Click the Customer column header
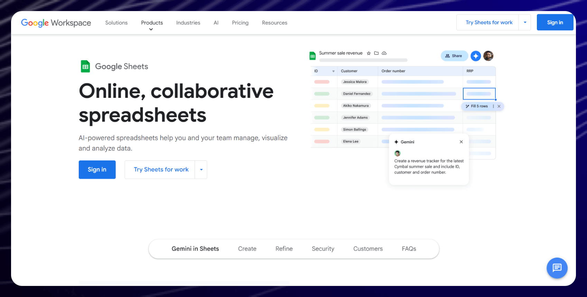 point(349,71)
